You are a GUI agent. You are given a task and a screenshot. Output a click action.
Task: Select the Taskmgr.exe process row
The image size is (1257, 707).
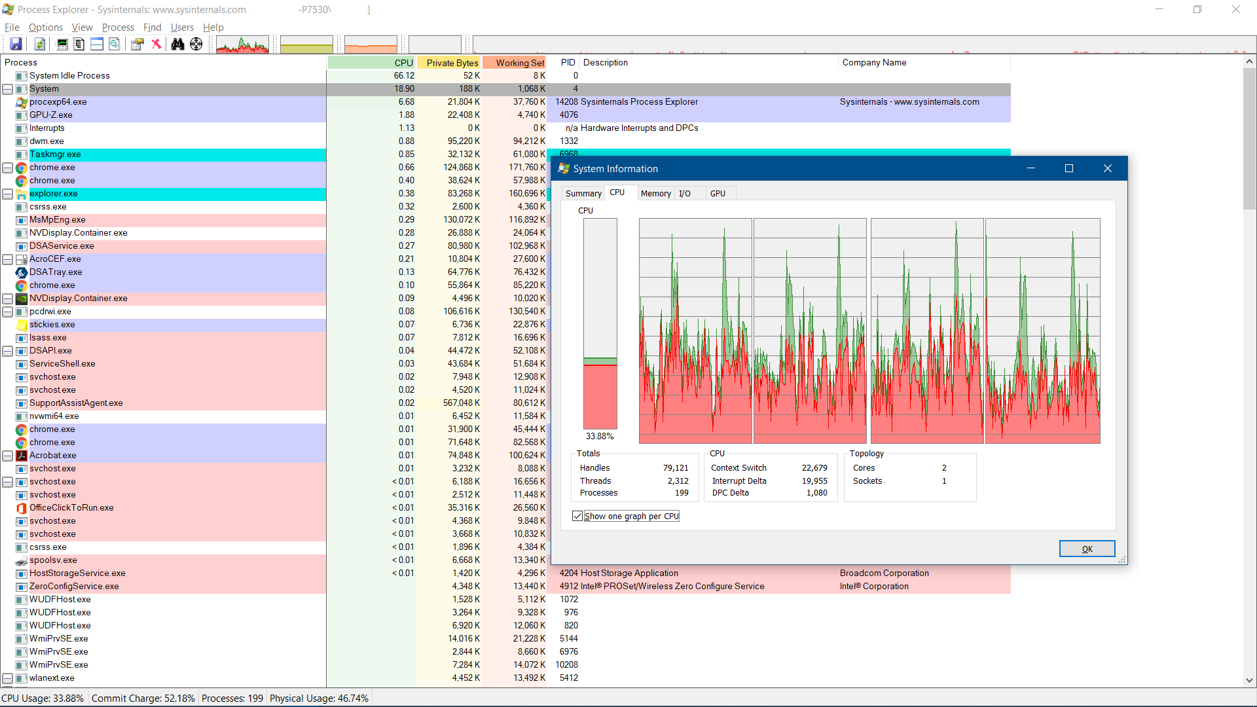[55, 154]
